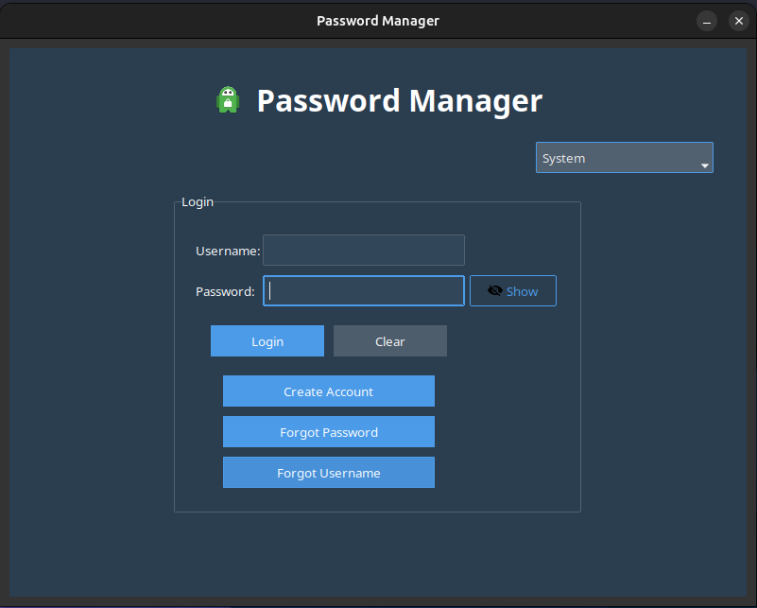Clear the login form fields
The width and height of the screenshot is (757, 608).
pyautogui.click(x=389, y=341)
